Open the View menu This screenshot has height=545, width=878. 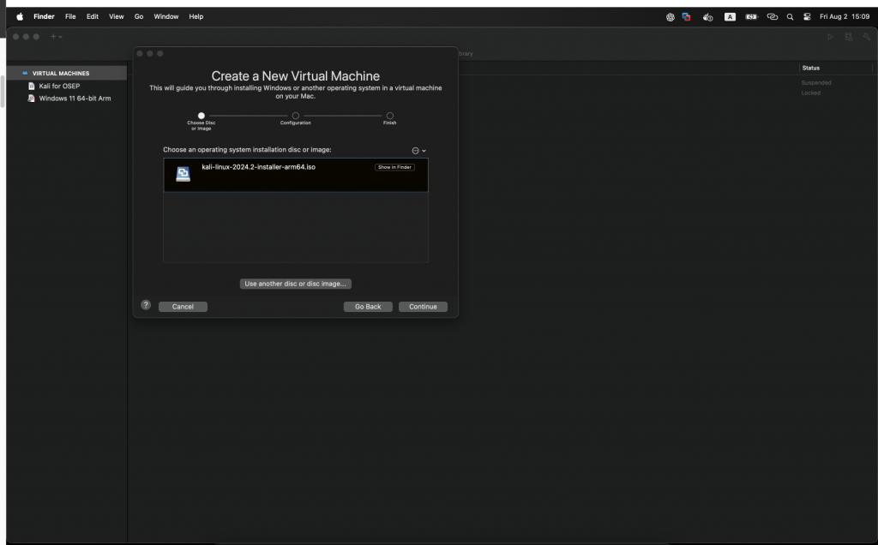[117, 17]
